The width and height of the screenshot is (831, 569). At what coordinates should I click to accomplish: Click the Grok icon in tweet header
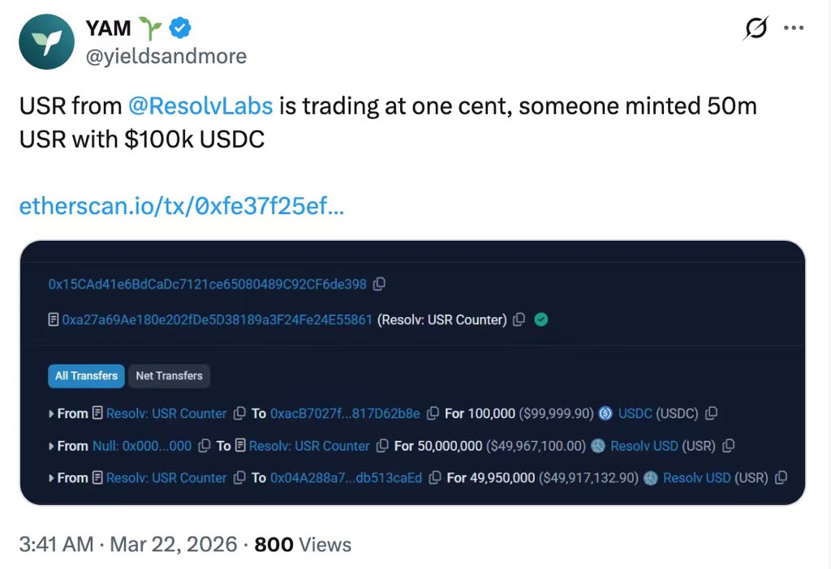click(x=756, y=28)
